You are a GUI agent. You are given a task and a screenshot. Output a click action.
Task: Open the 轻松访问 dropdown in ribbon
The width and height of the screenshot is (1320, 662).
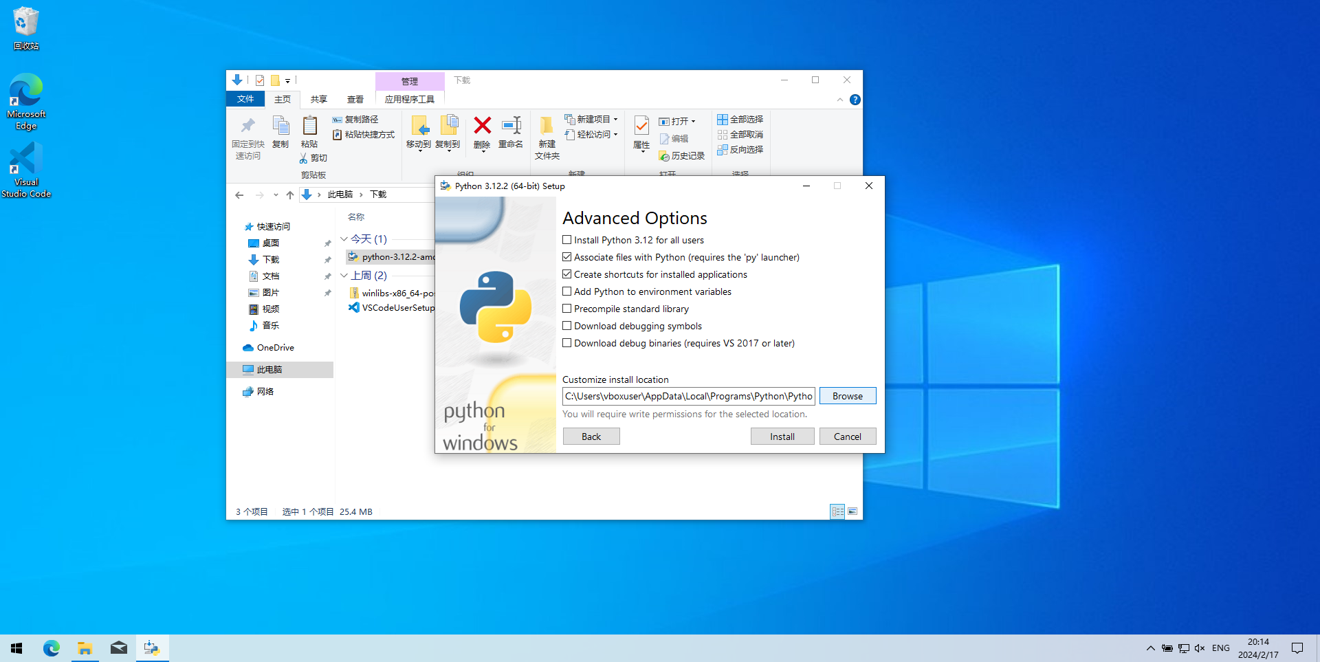tap(591, 135)
